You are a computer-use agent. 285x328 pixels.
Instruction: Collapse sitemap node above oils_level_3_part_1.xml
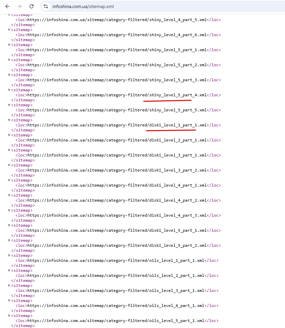[9, 286]
